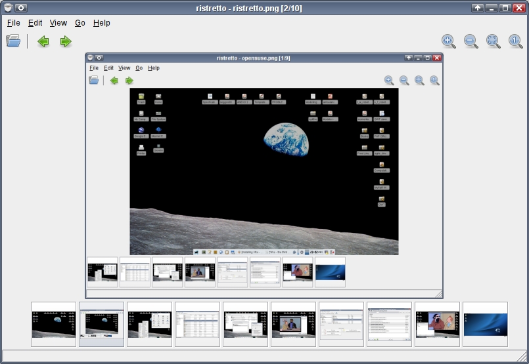Image resolution: width=529 pixels, height=364 pixels.
Task: Go to next image with large green right arrow
Action: (66, 41)
